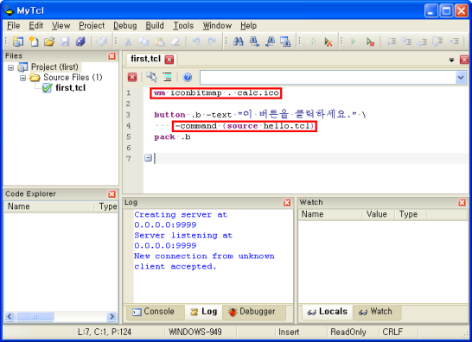Screen dimensions: 472x342
Task: Toggle the first.tcl checkmark in Files tree
Action: pyautogui.click(x=47, y=88)
